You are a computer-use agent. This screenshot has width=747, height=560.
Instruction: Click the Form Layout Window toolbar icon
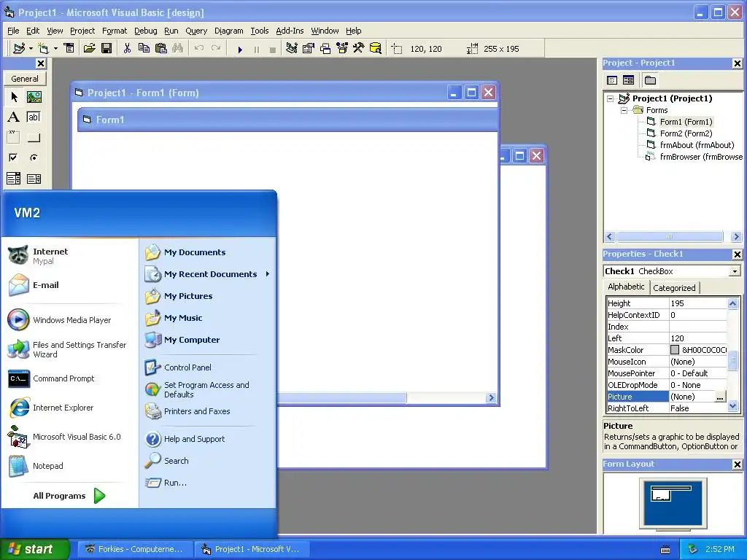(x=325, y=49)
